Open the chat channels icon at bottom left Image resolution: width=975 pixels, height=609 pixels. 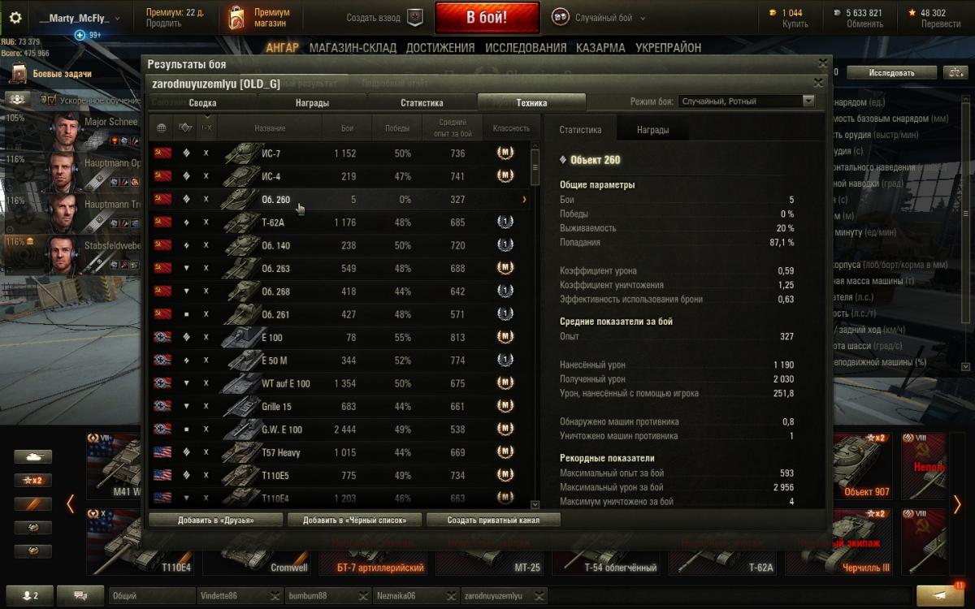[80, 595]
